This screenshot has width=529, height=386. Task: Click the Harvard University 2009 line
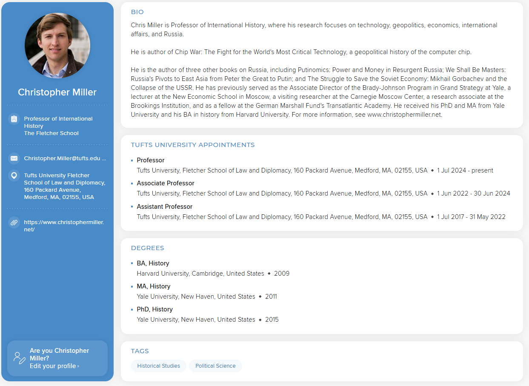pos(213,274)
